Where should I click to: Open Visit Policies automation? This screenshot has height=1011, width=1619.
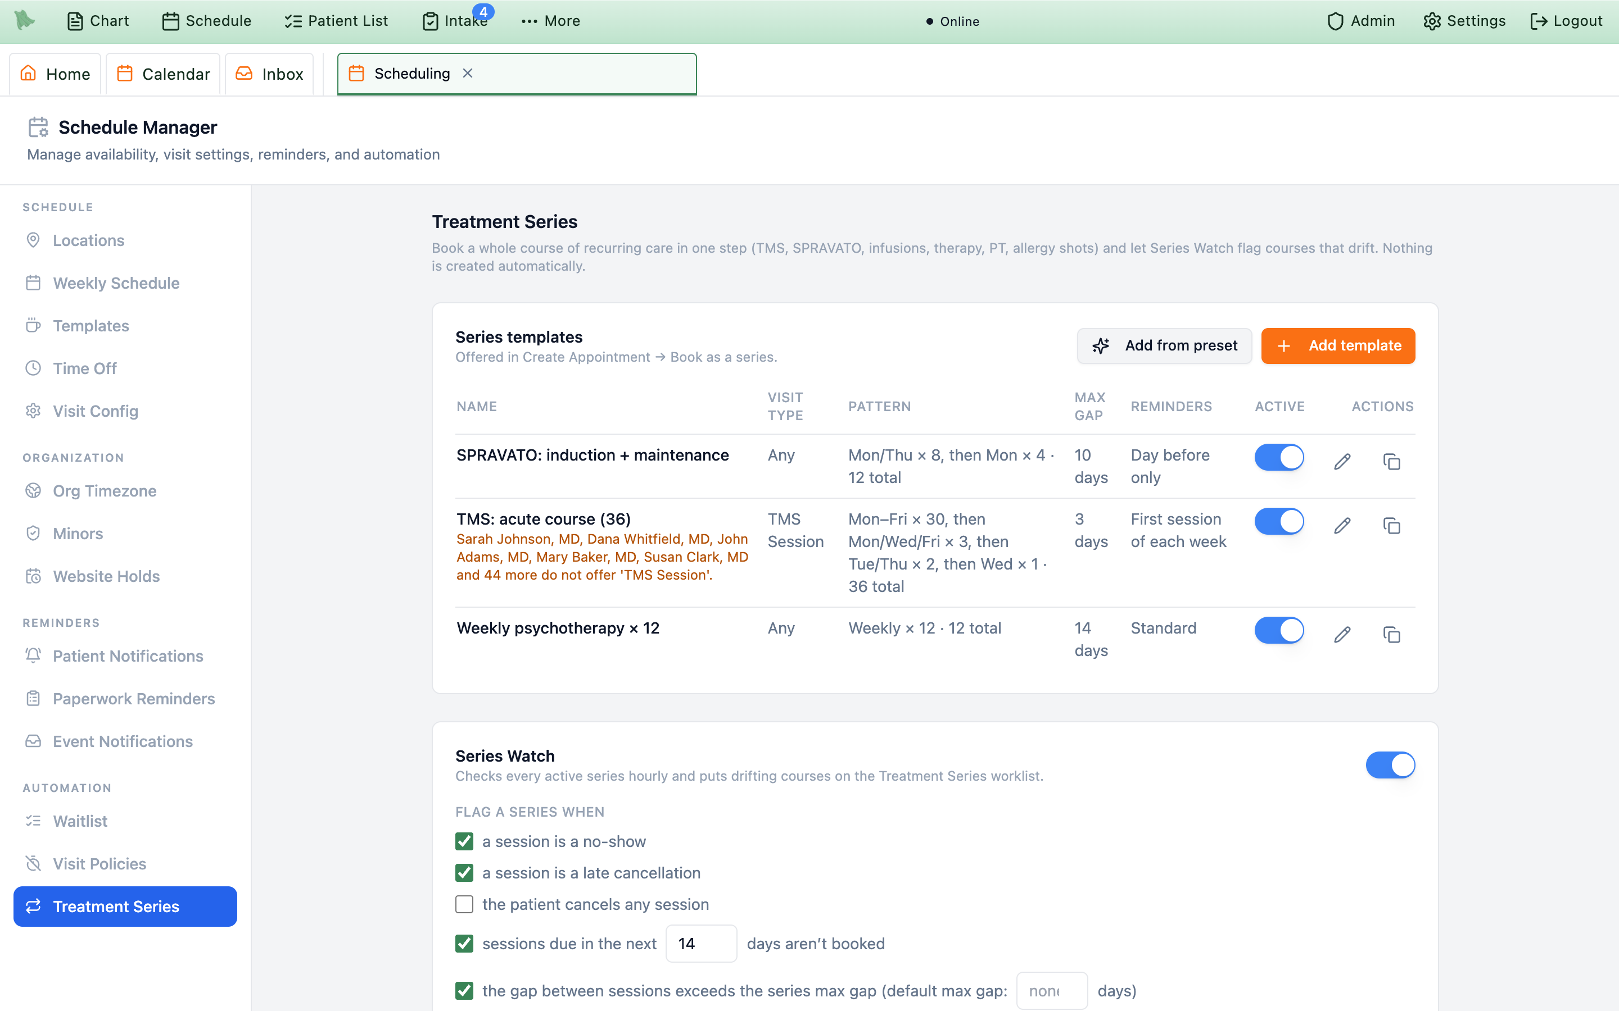point(125,864)
